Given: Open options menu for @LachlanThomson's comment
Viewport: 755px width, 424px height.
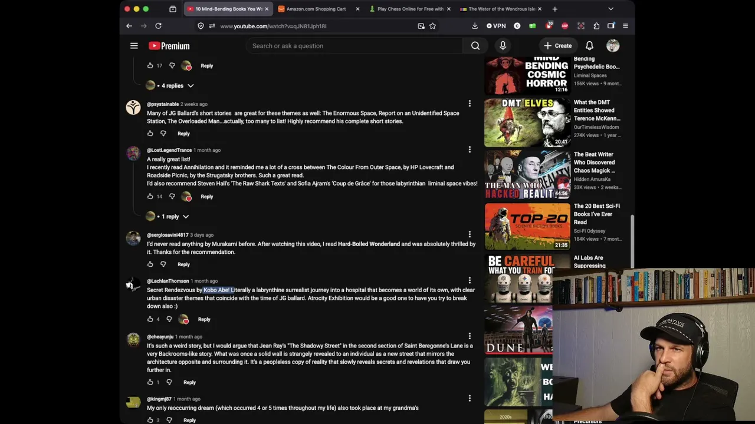Looking at the screenshot, I should 470,280.
